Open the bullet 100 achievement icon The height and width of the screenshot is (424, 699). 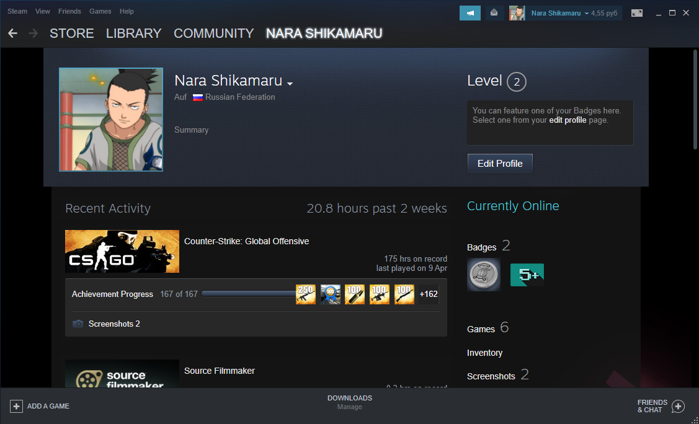[x=355, y=294]
